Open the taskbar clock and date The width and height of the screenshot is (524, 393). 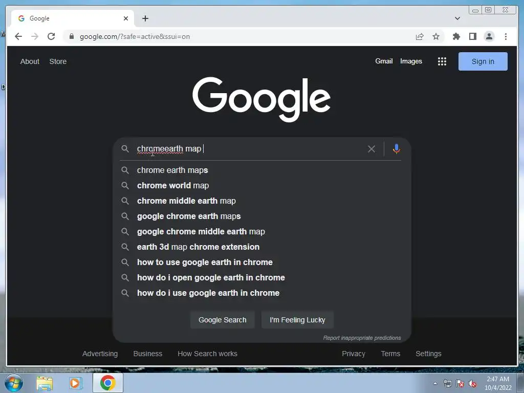pyautogui.click(x=498, y=383)
